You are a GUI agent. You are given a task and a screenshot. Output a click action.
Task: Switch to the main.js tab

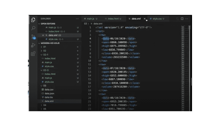[91, 19]
